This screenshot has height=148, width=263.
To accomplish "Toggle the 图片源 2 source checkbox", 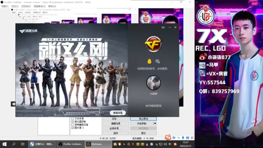I will [x=73, y=128].
